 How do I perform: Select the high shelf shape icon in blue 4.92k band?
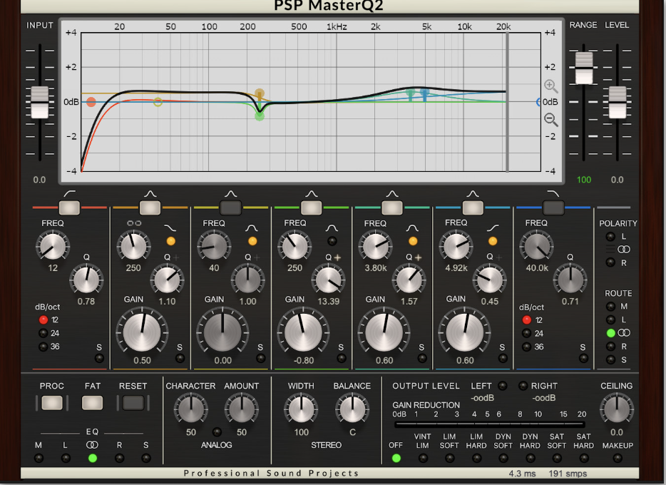coord(493,228)
